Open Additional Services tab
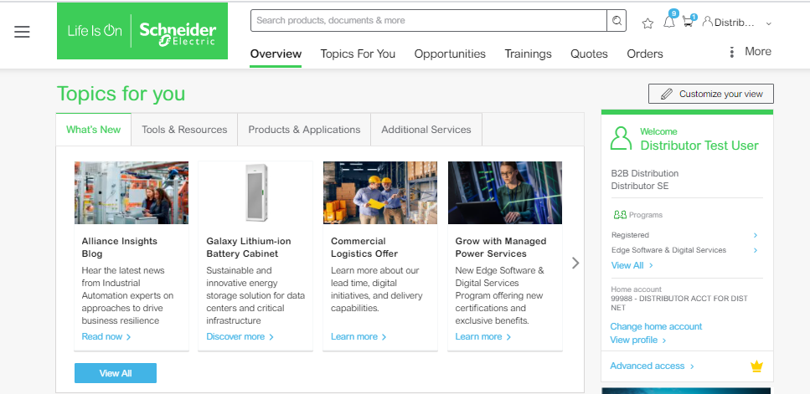810x394 pixels. pyautogui.click(x=426, y=130)
